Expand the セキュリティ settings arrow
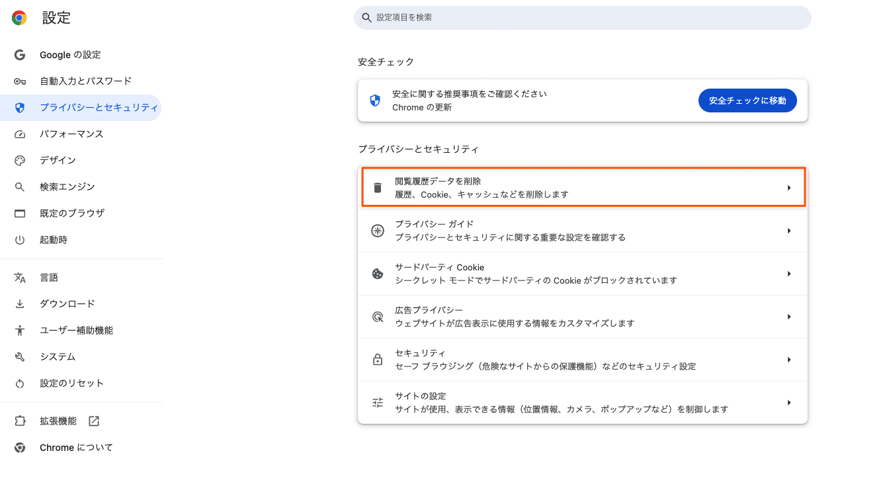 coord(788,359)
